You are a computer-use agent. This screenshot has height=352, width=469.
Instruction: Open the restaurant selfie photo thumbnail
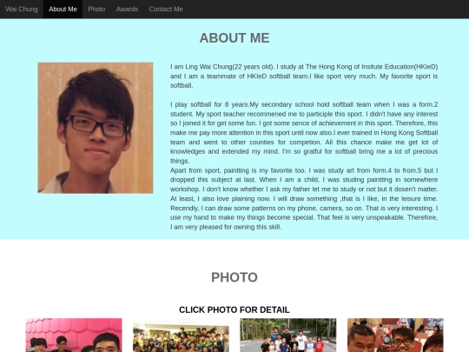tap(395, 335)
